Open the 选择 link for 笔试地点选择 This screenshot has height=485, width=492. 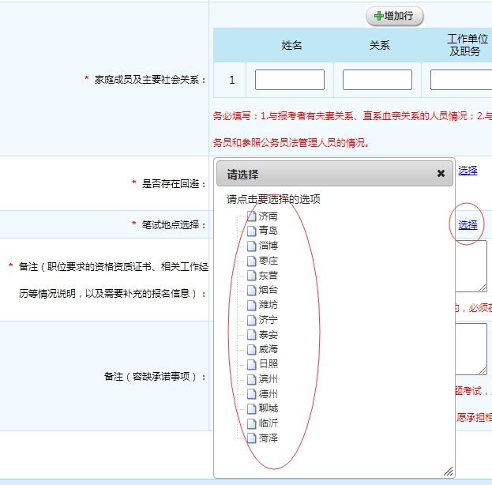(x=468, y=225)
